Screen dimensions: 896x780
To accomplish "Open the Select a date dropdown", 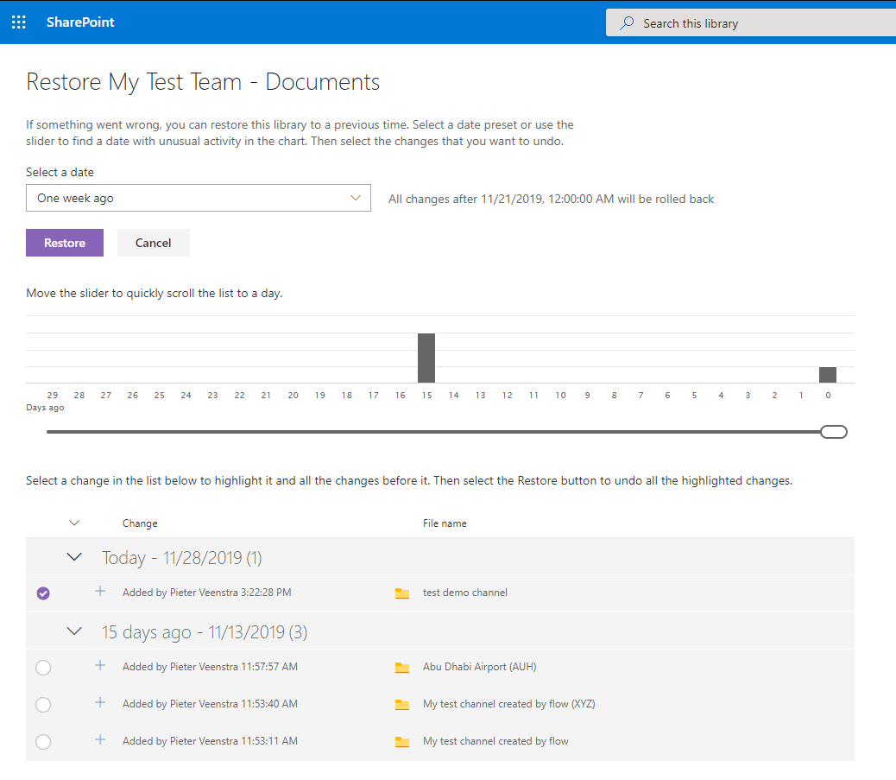I will (199, 198).
